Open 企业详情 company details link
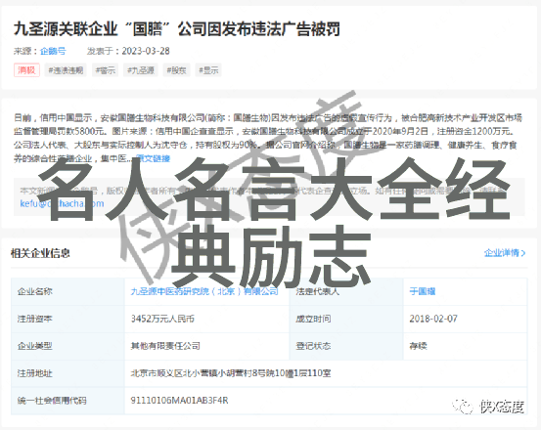 coord(501,253)
